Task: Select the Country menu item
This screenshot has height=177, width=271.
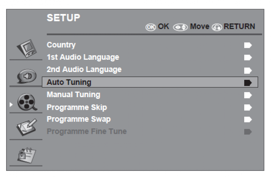Action: [61, 45]
